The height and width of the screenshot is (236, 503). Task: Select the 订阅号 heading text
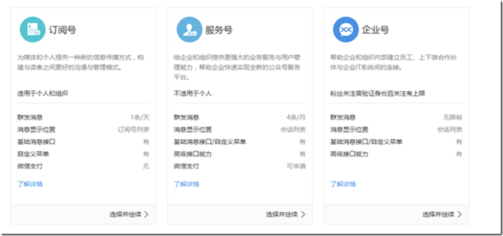pyautogui.click(x=63, y=30)
